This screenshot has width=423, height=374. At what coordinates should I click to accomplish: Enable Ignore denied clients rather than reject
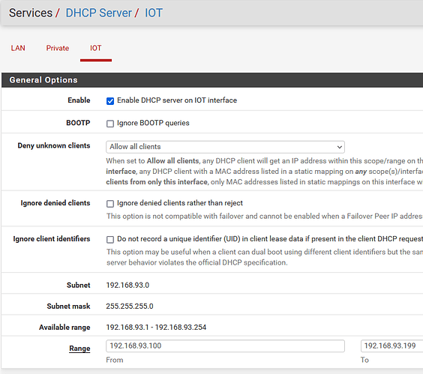[110, 203]
